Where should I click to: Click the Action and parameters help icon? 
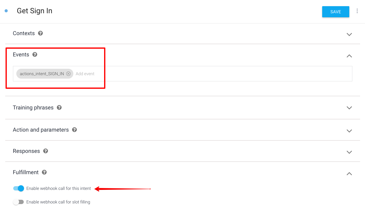(74, 130)
